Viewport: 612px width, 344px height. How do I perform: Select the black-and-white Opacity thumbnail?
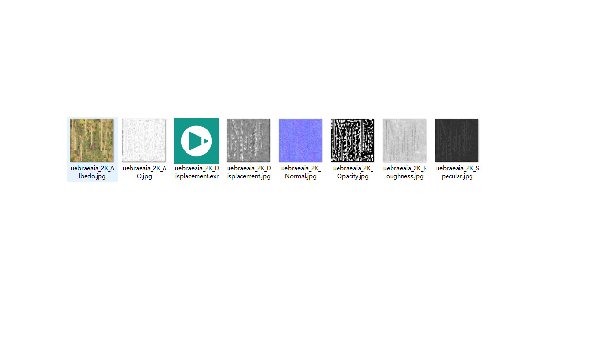pos(352,140)
